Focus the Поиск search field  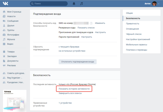pos(49,4)
